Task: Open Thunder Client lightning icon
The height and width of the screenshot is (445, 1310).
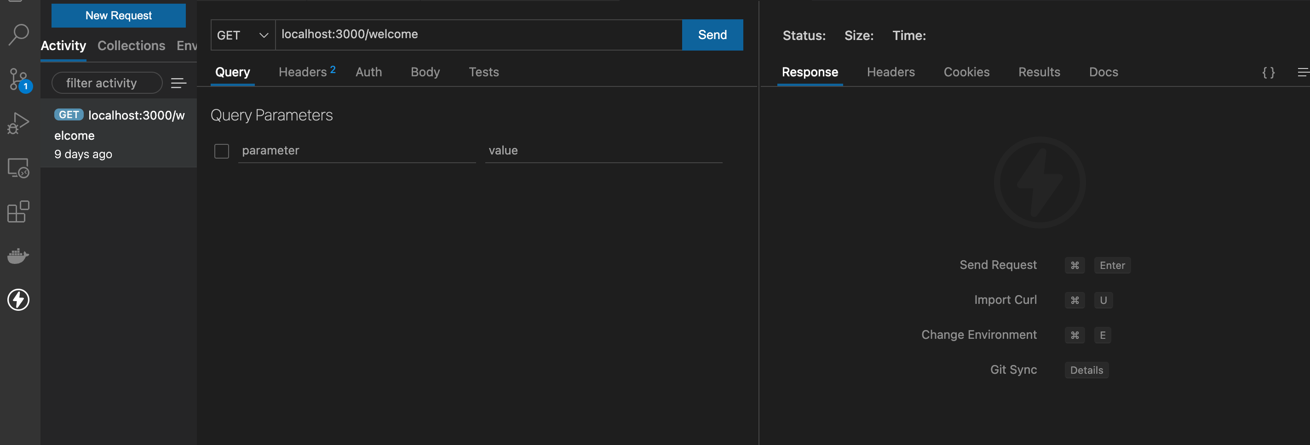Action: pos(19,300)
